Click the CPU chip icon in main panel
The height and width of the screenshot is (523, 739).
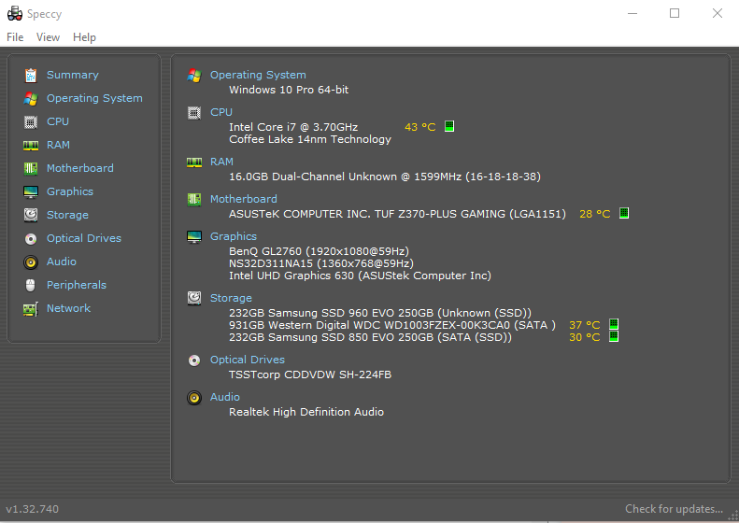194,113
